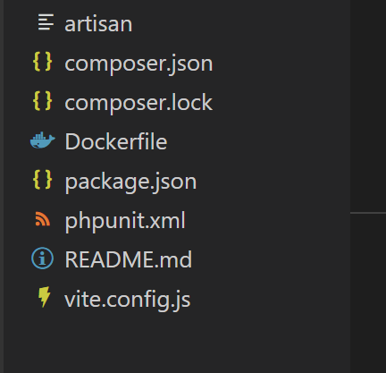Open the phpunit.xml file

pos(125,221)
